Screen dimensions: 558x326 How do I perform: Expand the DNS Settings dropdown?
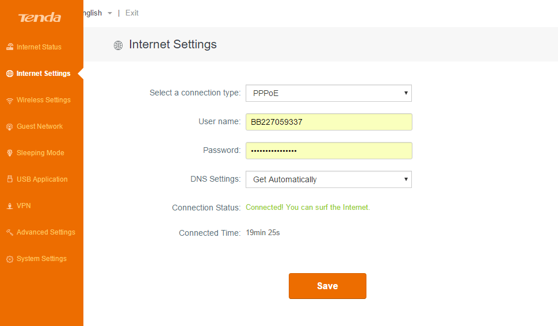pos(328,179)
